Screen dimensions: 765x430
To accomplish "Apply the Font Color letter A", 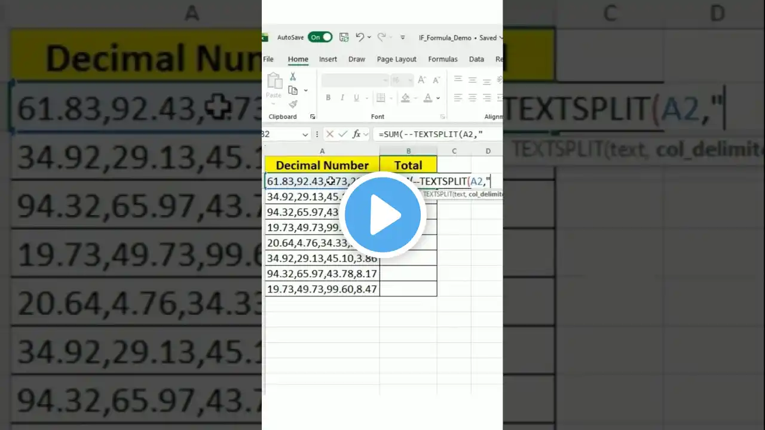I will click(x=428, y=98).
